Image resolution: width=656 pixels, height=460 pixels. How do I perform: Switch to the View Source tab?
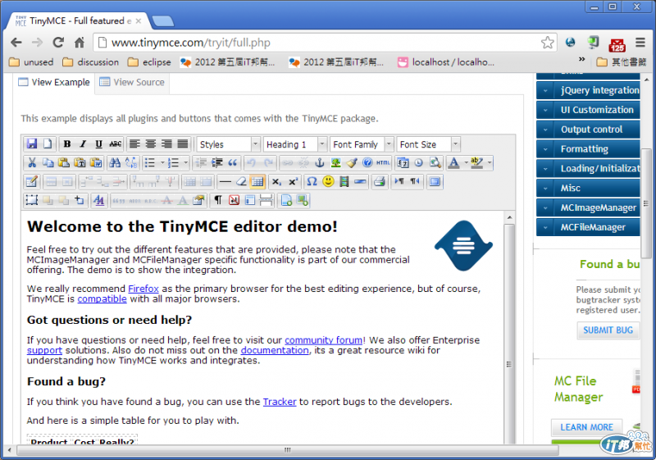point(132,82)
